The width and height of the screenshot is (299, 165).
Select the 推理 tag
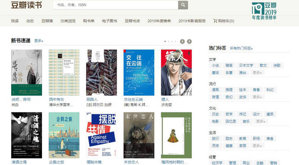click(x=229, y=90)
